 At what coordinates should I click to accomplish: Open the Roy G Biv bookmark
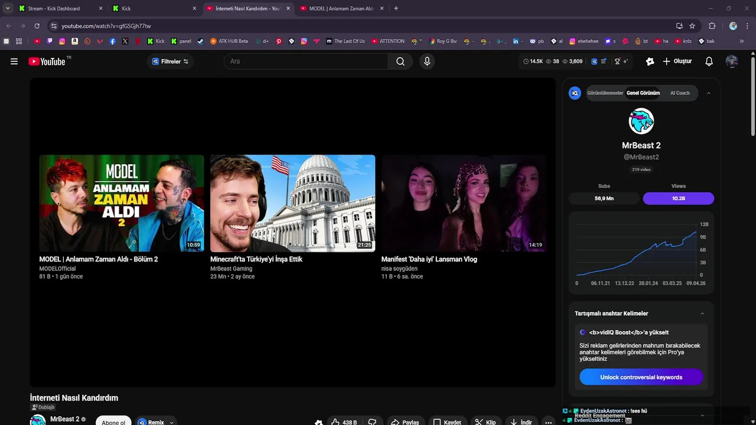click(443, 41)
